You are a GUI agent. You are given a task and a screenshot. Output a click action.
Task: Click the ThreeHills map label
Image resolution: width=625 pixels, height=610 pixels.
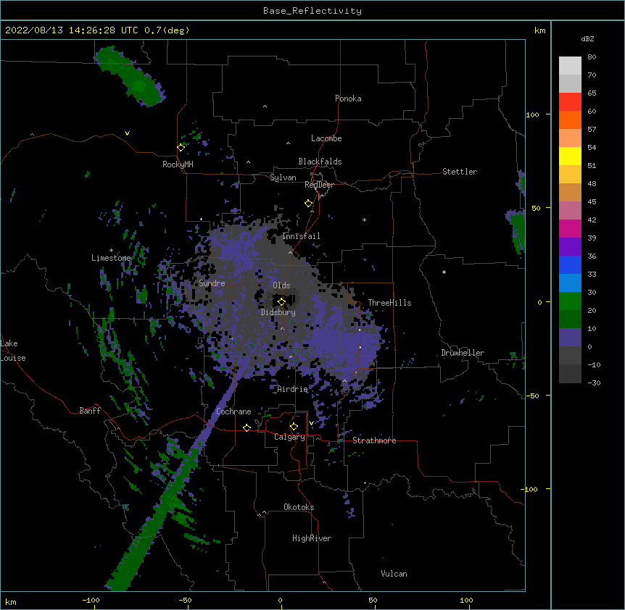pos(389,303)
